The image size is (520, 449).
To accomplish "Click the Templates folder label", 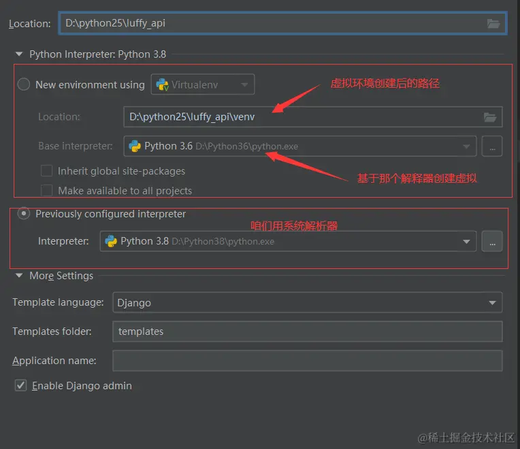I will pos(52,331).
